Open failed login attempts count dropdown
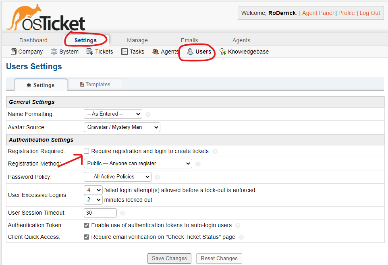 click(x=93, y=190)
